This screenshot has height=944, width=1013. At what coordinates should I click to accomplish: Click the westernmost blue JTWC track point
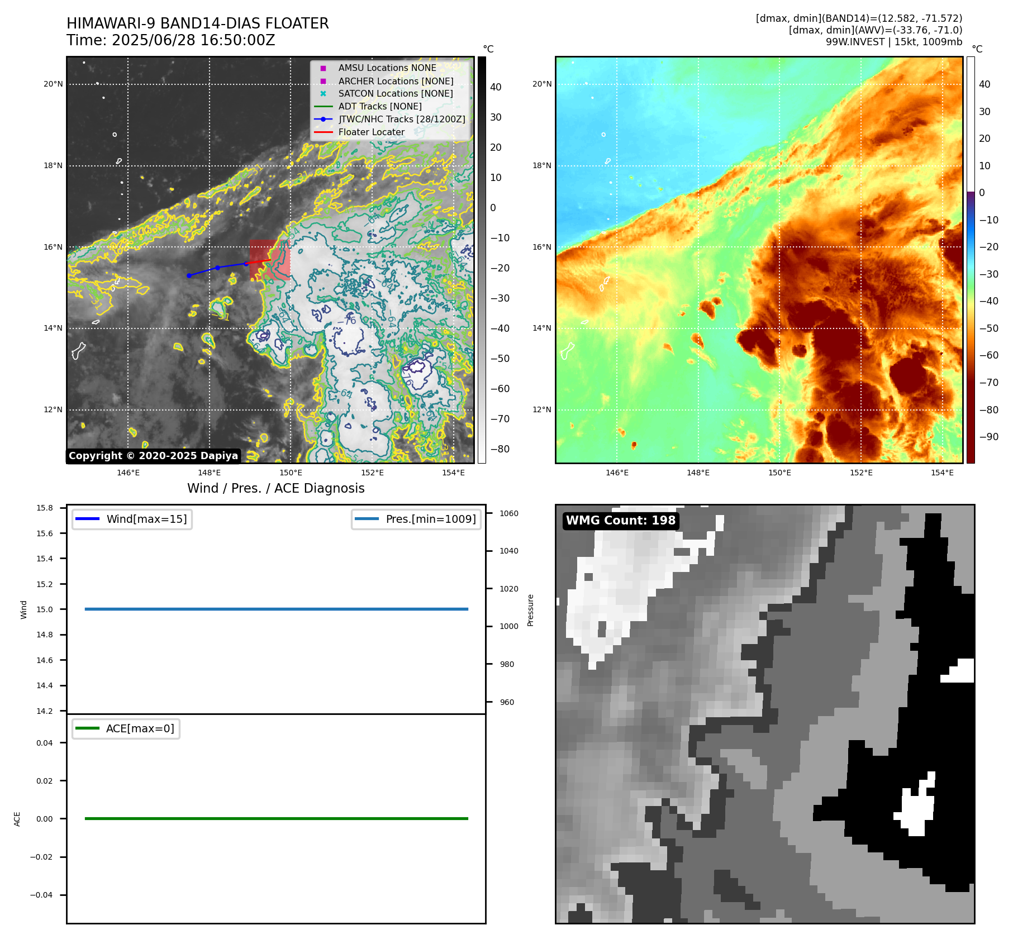(x=189, y=275)
